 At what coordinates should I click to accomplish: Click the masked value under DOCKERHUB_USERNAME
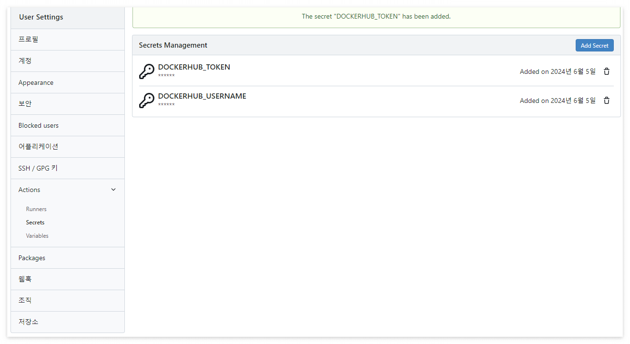pos(166,105)
